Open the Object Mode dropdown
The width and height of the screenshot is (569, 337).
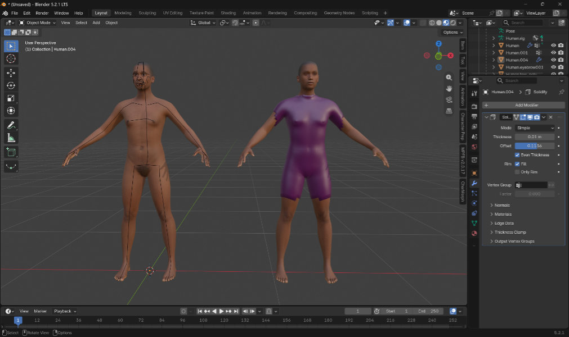click(37, 23)
